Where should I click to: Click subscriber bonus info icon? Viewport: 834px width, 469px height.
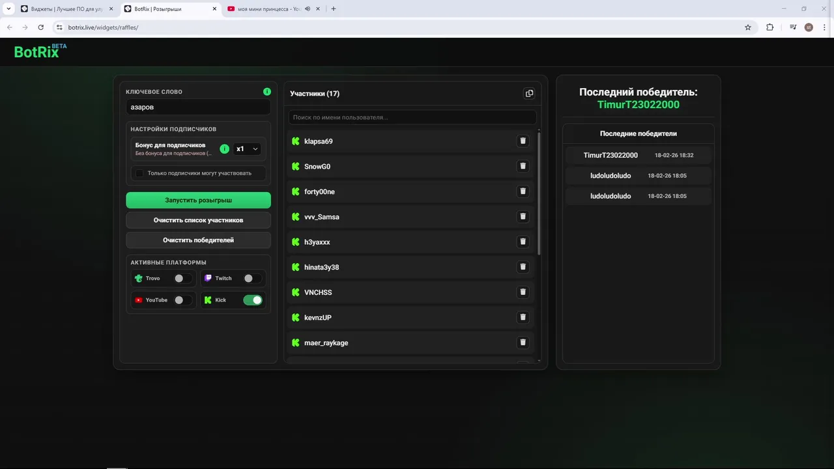[225, 149]
